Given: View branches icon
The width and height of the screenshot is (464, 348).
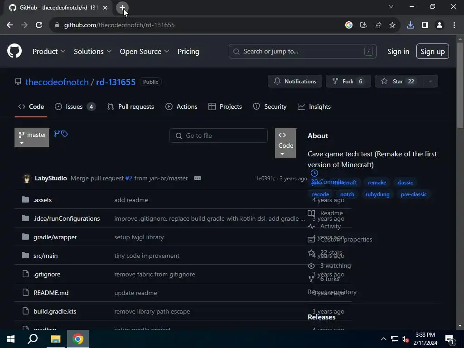Looking at the screenshot, I should pyautogui.click(x=57, y=134).
